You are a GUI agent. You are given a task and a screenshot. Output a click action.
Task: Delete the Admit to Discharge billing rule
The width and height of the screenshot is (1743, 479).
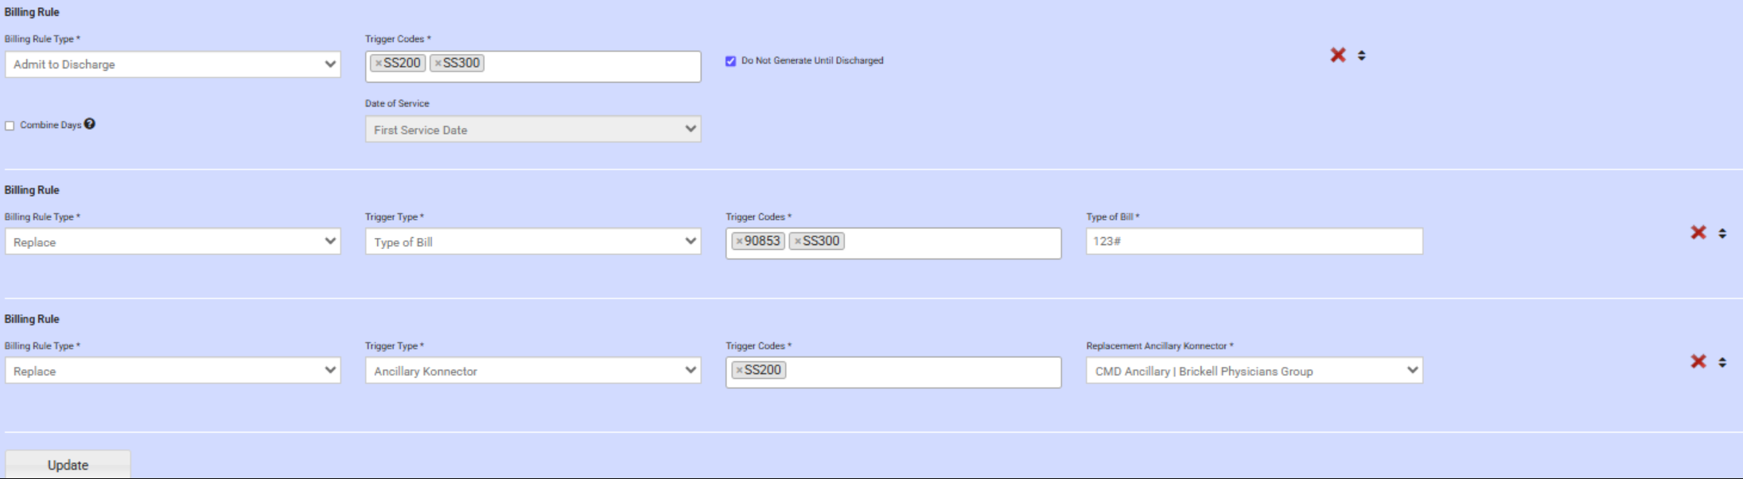(x=1338, y=55)
